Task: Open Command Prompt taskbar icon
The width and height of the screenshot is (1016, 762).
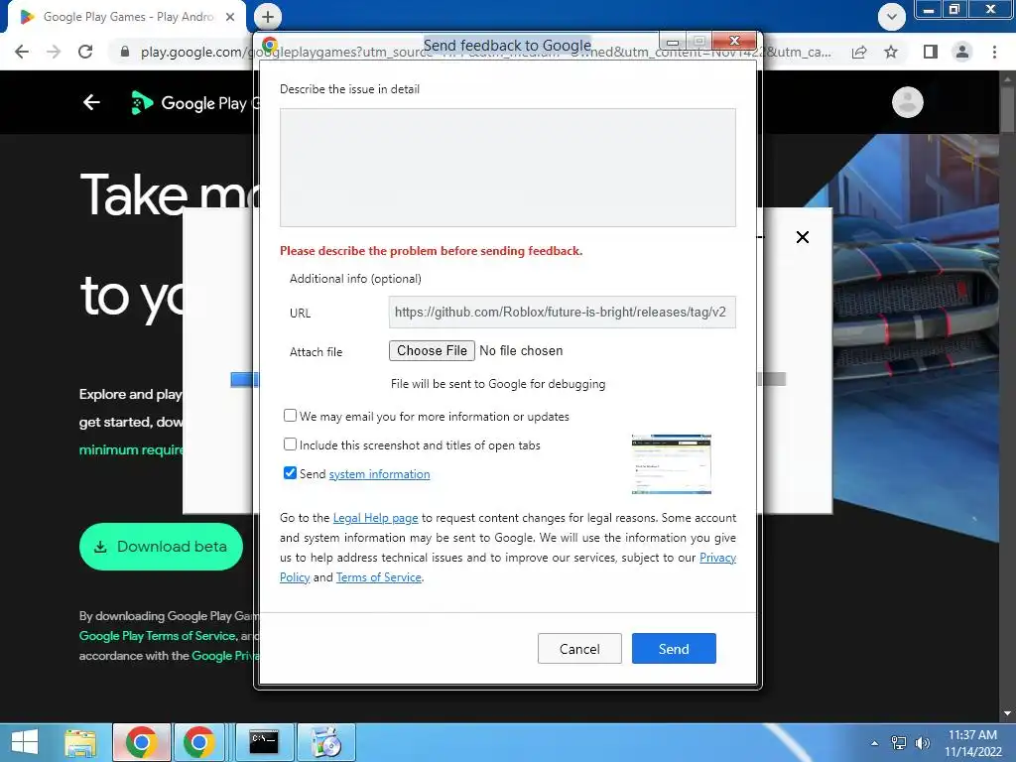Action: pyautogui.click(x=264, y=742)
